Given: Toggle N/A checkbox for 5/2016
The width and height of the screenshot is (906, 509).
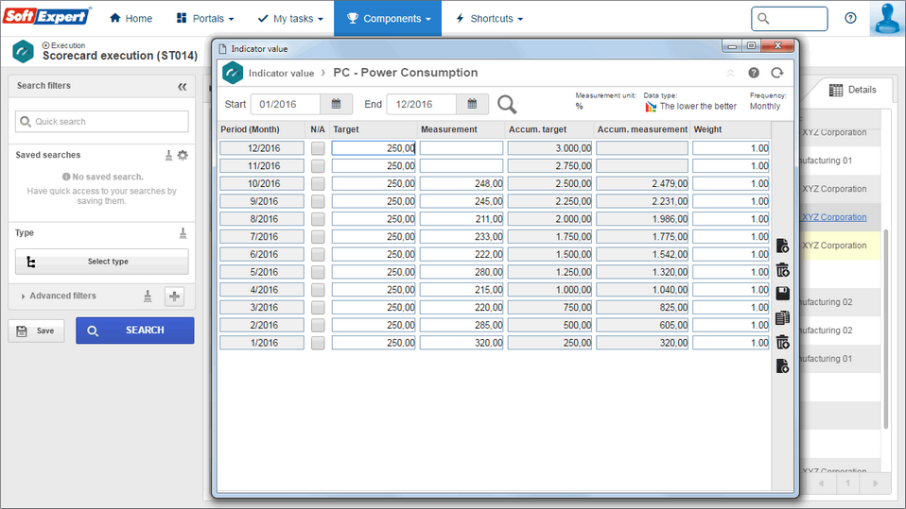Looking at the screenshot, I should [318, 272].
